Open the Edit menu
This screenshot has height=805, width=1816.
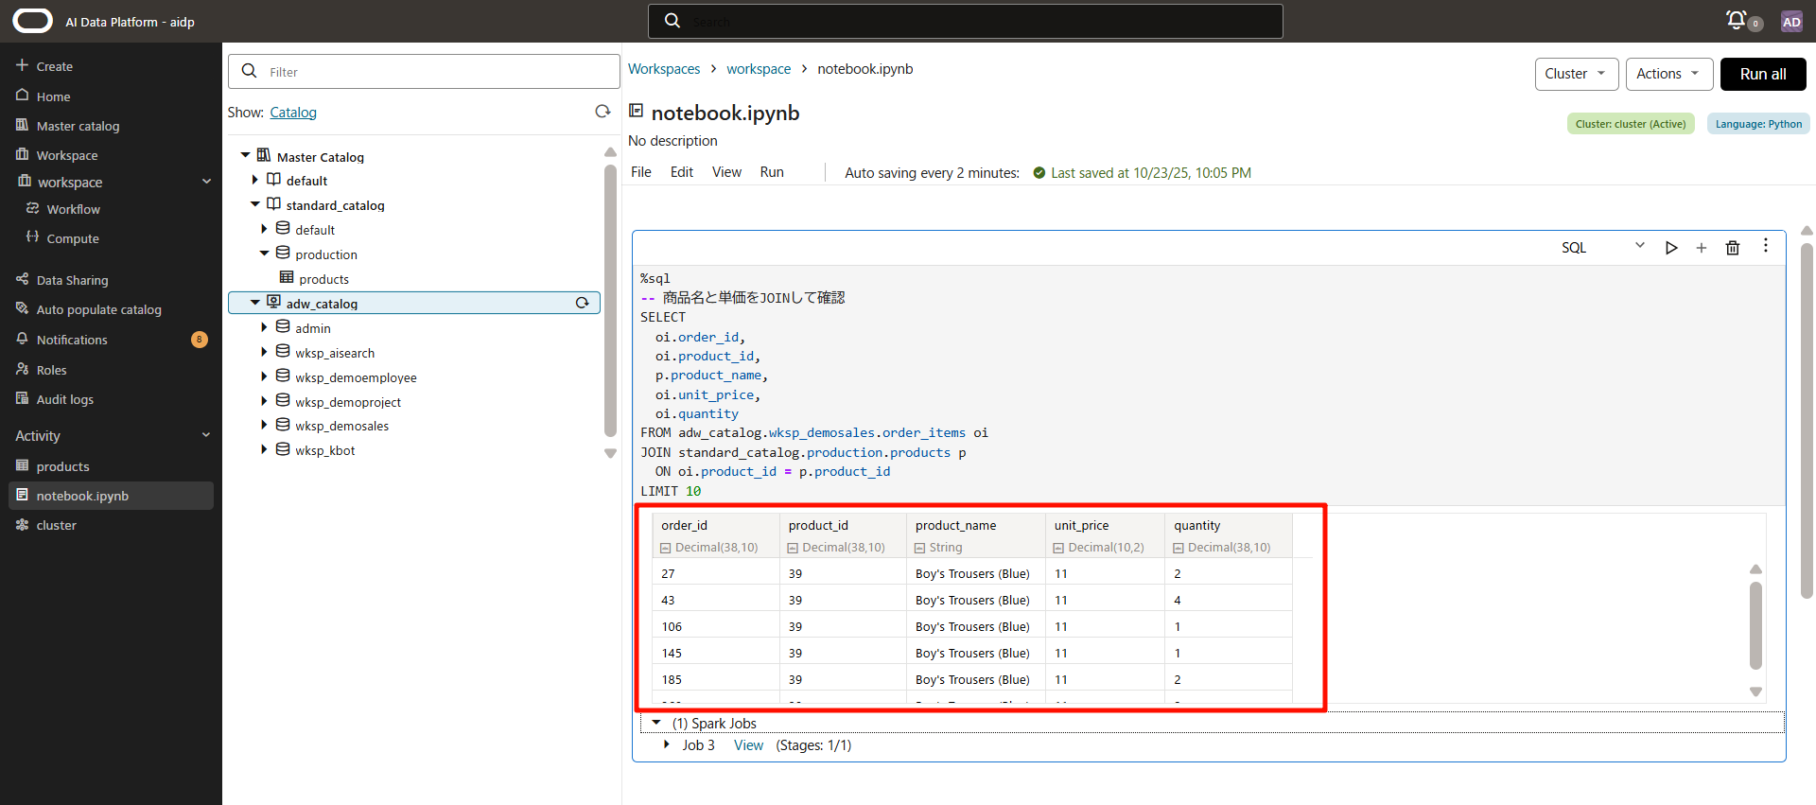tap(682, 172)
